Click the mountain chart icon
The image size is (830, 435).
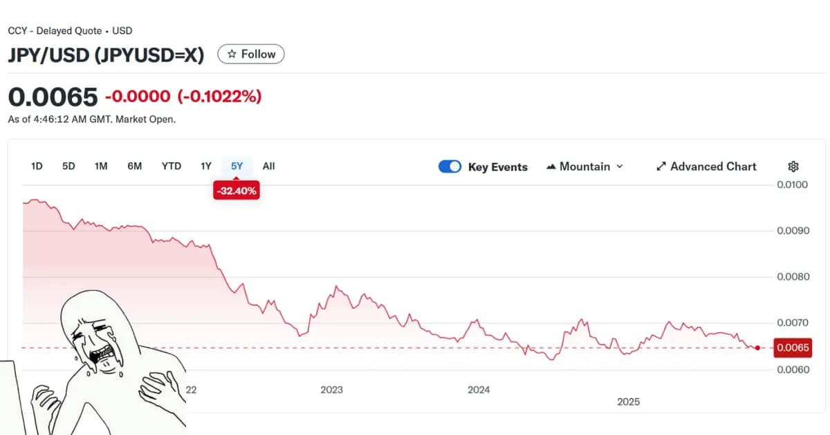[x=551, y=166]
